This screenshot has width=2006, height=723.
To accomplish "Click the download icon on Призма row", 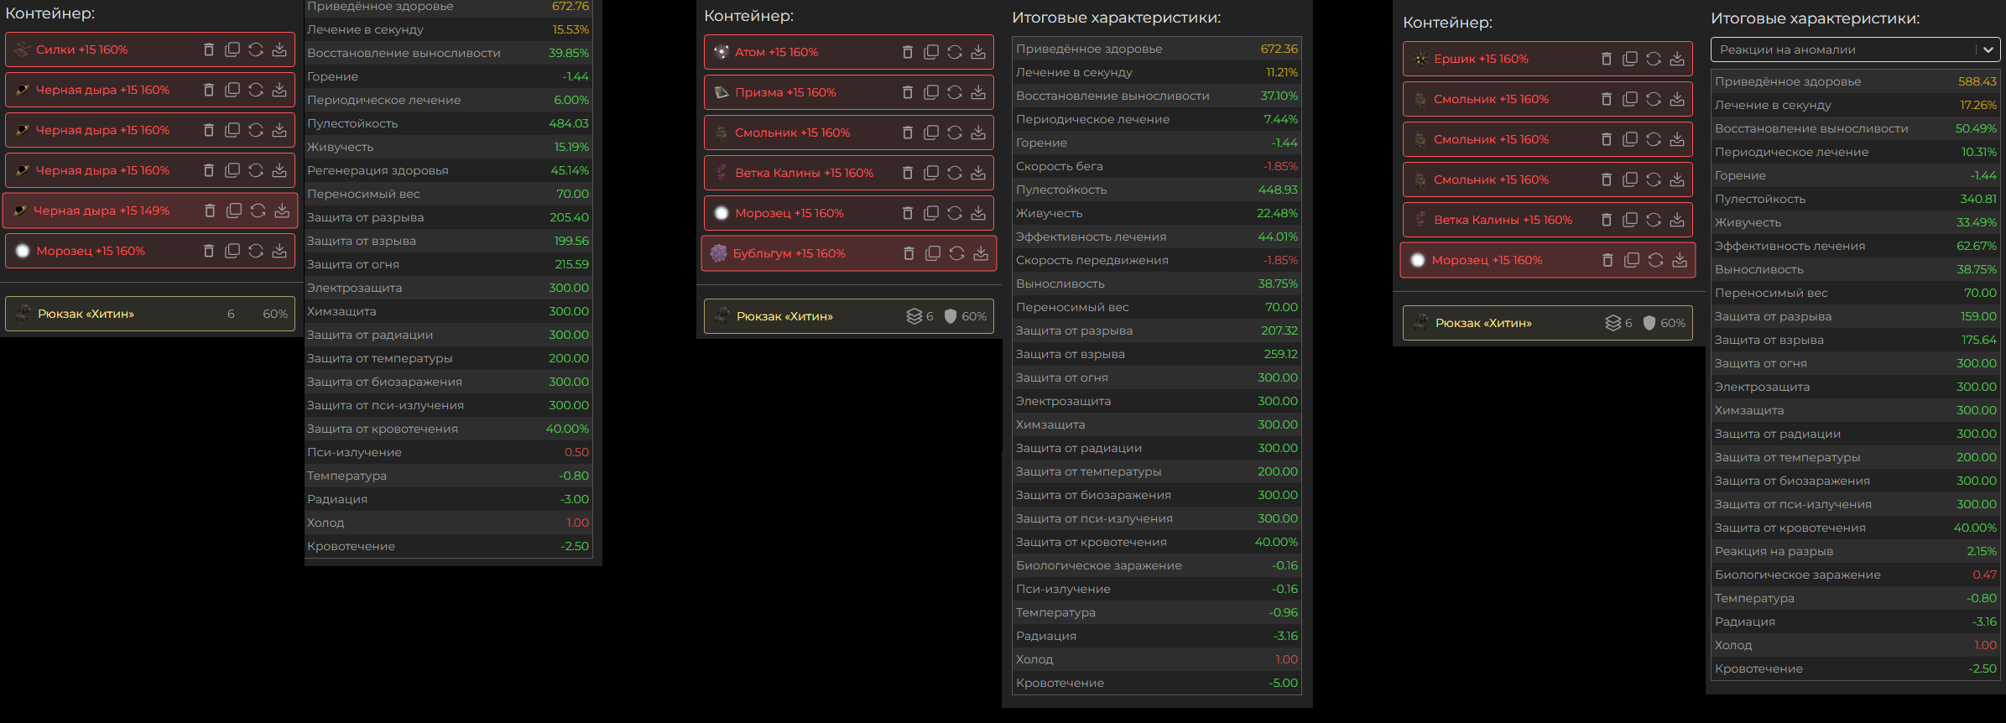I will (978, 92).
